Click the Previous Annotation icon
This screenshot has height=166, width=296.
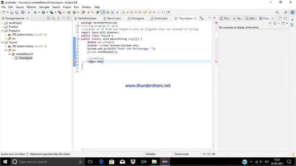tap(132, 12)
